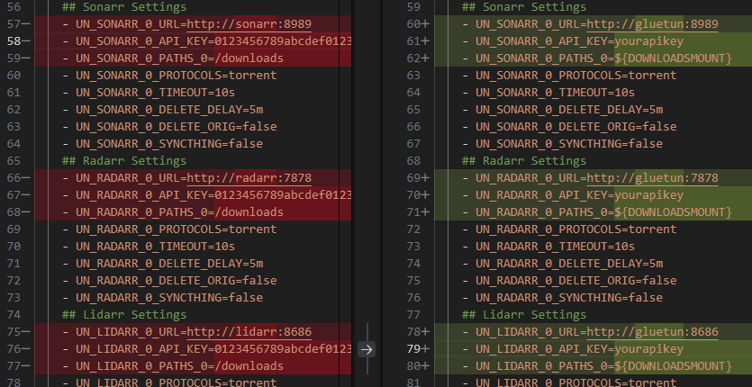
Task: Click line number 81 in the gutter
Action: coord(413,382)
